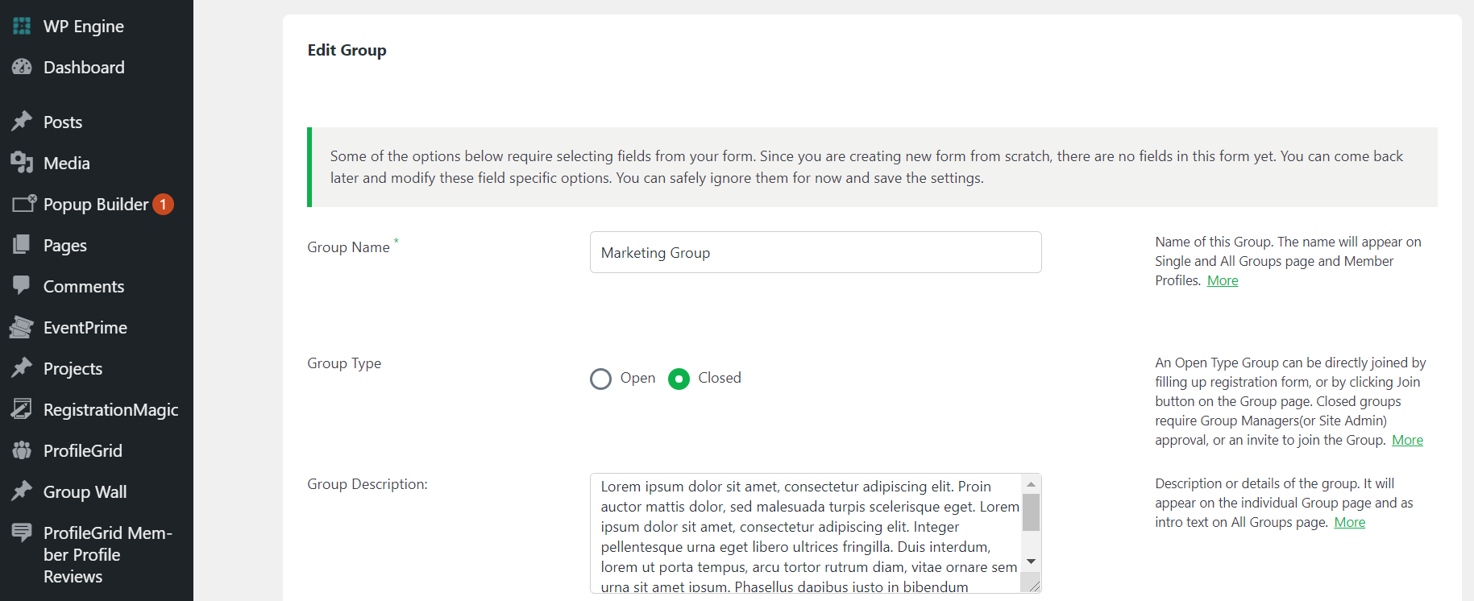Select the Open group type radio
The height and width of the screenshot is (601, 1474).
[600, 379]
